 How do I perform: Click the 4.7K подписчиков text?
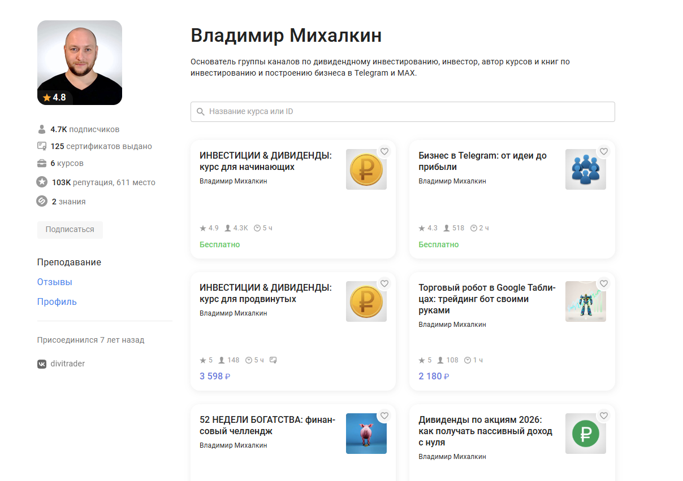click(x=85, y=129)
